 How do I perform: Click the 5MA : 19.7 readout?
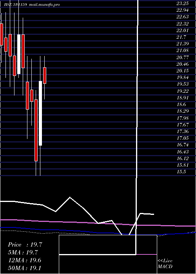(23, 252)
